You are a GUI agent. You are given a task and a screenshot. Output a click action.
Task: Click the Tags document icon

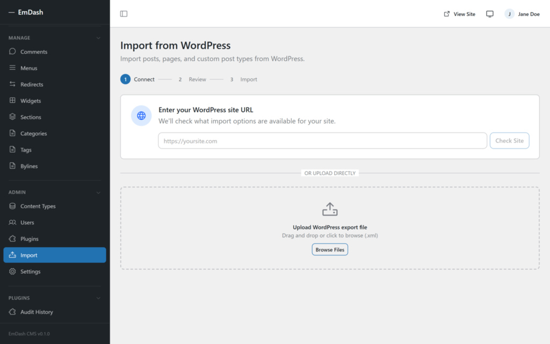point(12,149)
